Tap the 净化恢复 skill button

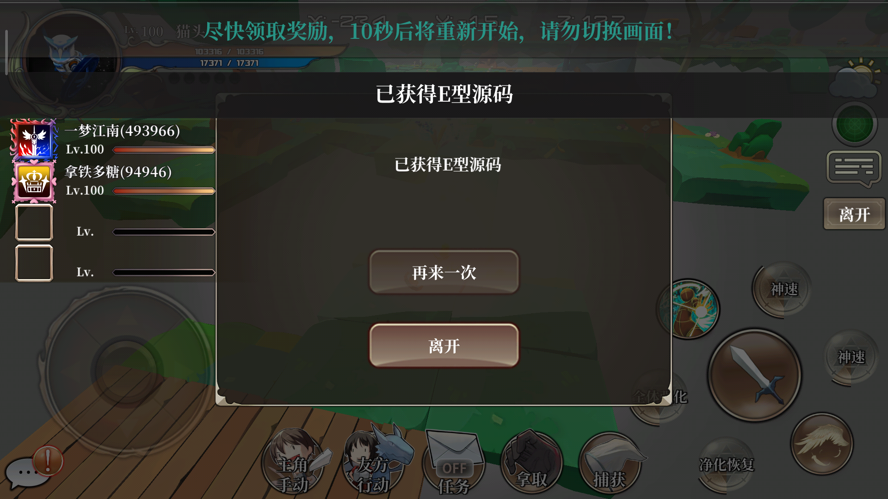click(x=727, y=464)
